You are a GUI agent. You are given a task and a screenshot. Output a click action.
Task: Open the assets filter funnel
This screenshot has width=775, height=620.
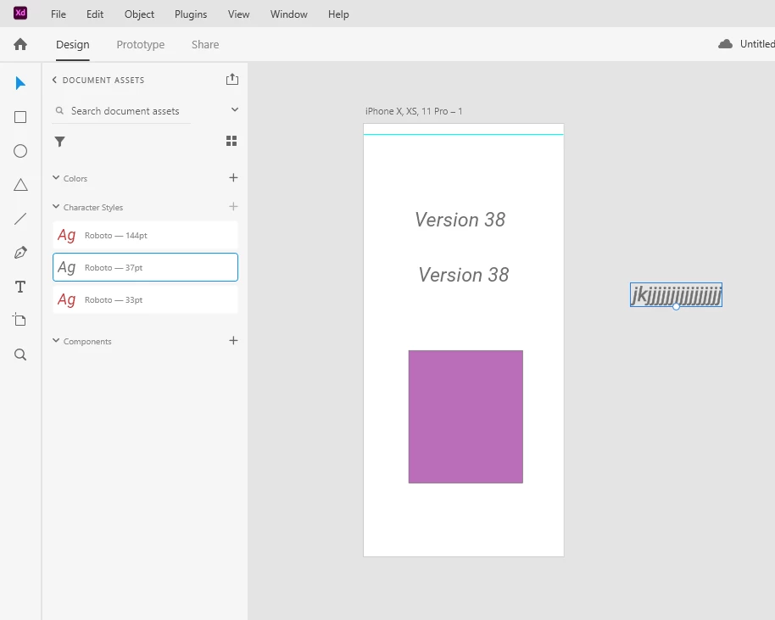click(x=60, y=142)
